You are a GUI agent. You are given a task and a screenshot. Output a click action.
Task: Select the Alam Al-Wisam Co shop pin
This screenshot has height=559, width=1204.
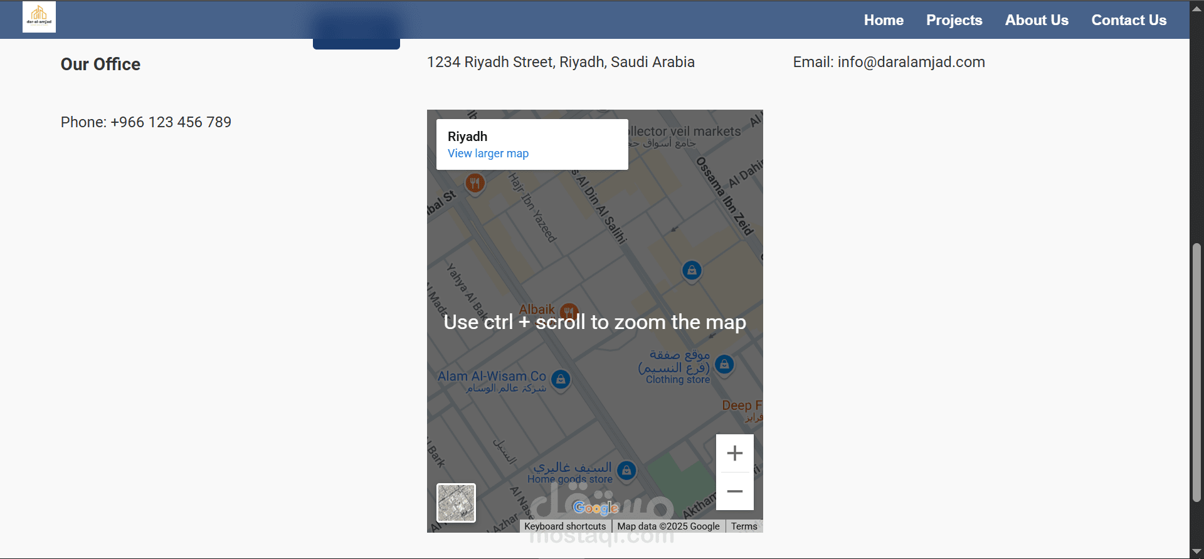[561, 379]
